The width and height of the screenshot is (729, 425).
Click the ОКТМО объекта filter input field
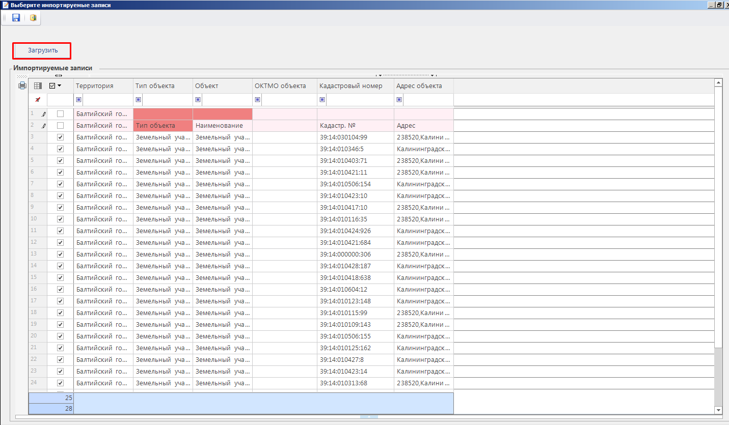point(289,100)
